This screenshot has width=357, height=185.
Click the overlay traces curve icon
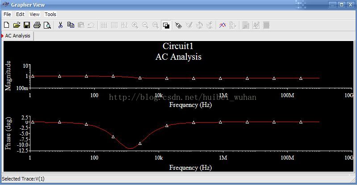click(x=223, y=25)
